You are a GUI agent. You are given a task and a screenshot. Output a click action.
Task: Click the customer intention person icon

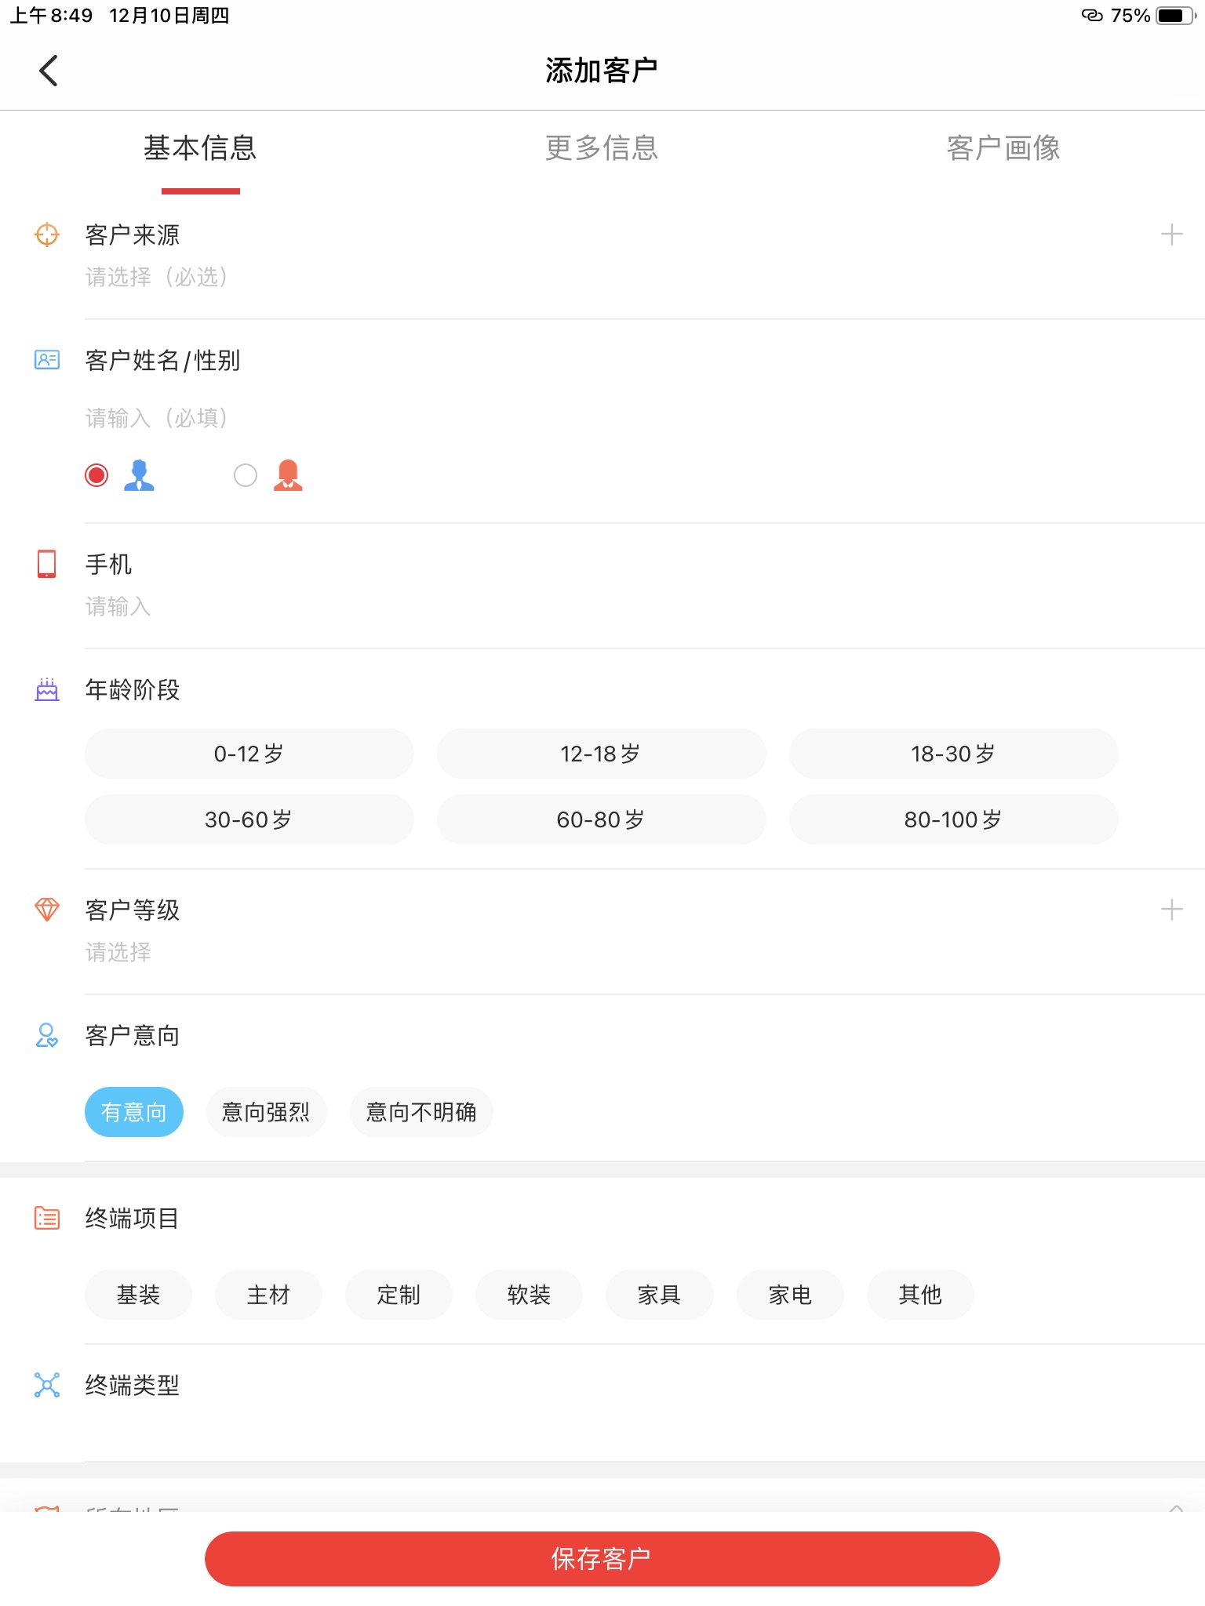click(x=47, y=1035)
